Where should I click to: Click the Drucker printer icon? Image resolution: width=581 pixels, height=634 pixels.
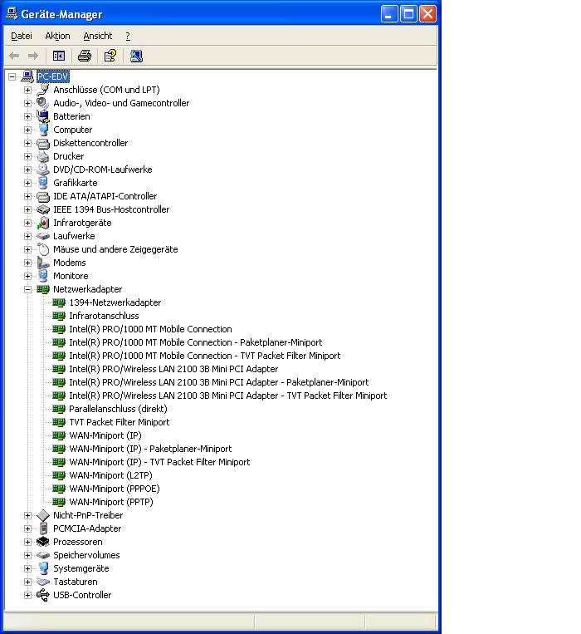[x=43, y=156]
